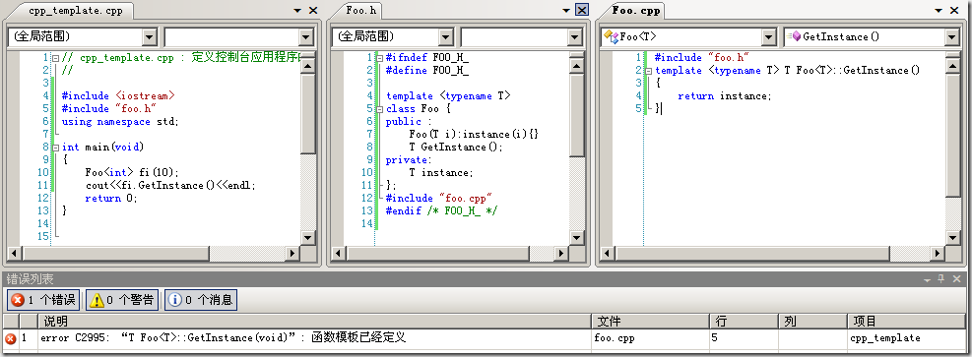Click cout<<fi.GetInstance()<<endl; line
The height and width of the screenshot is (357, 972).
[x=171, y=186]
